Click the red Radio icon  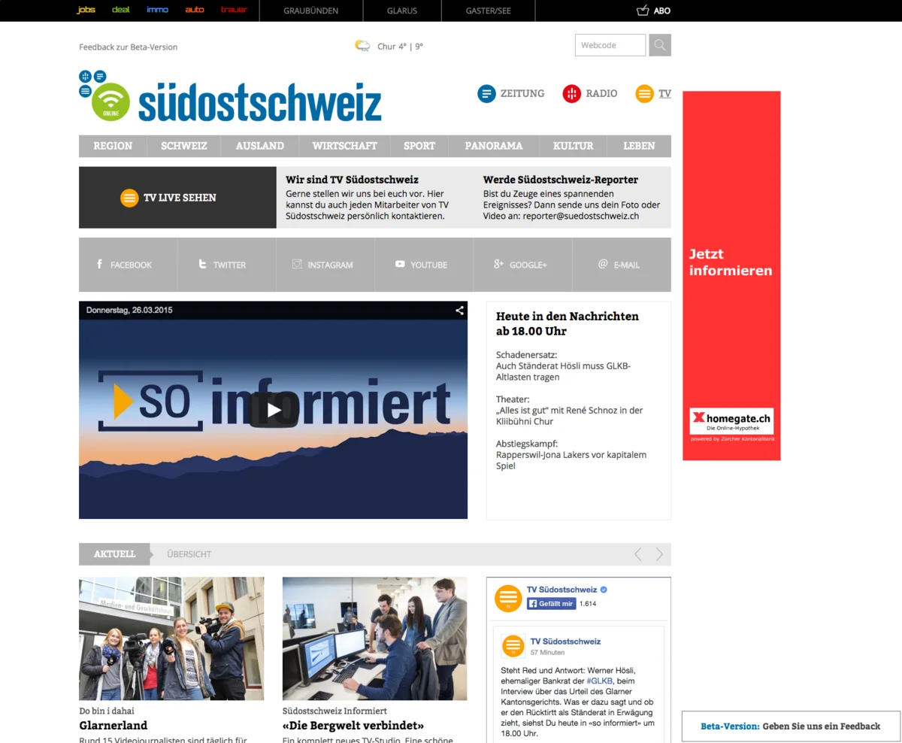pos(572,94)
